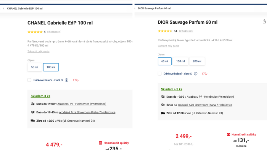Click the share icon beside DIOR Sauvage title
Image resolution: width=267 pixels, height=150 pixels.
(x=264, y=21)
